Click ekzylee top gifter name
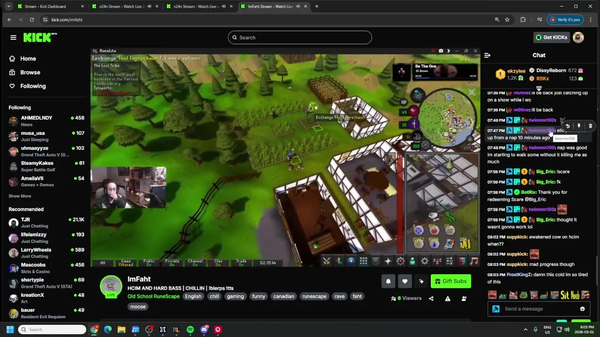The image size is (600, 337). point(516,71)
